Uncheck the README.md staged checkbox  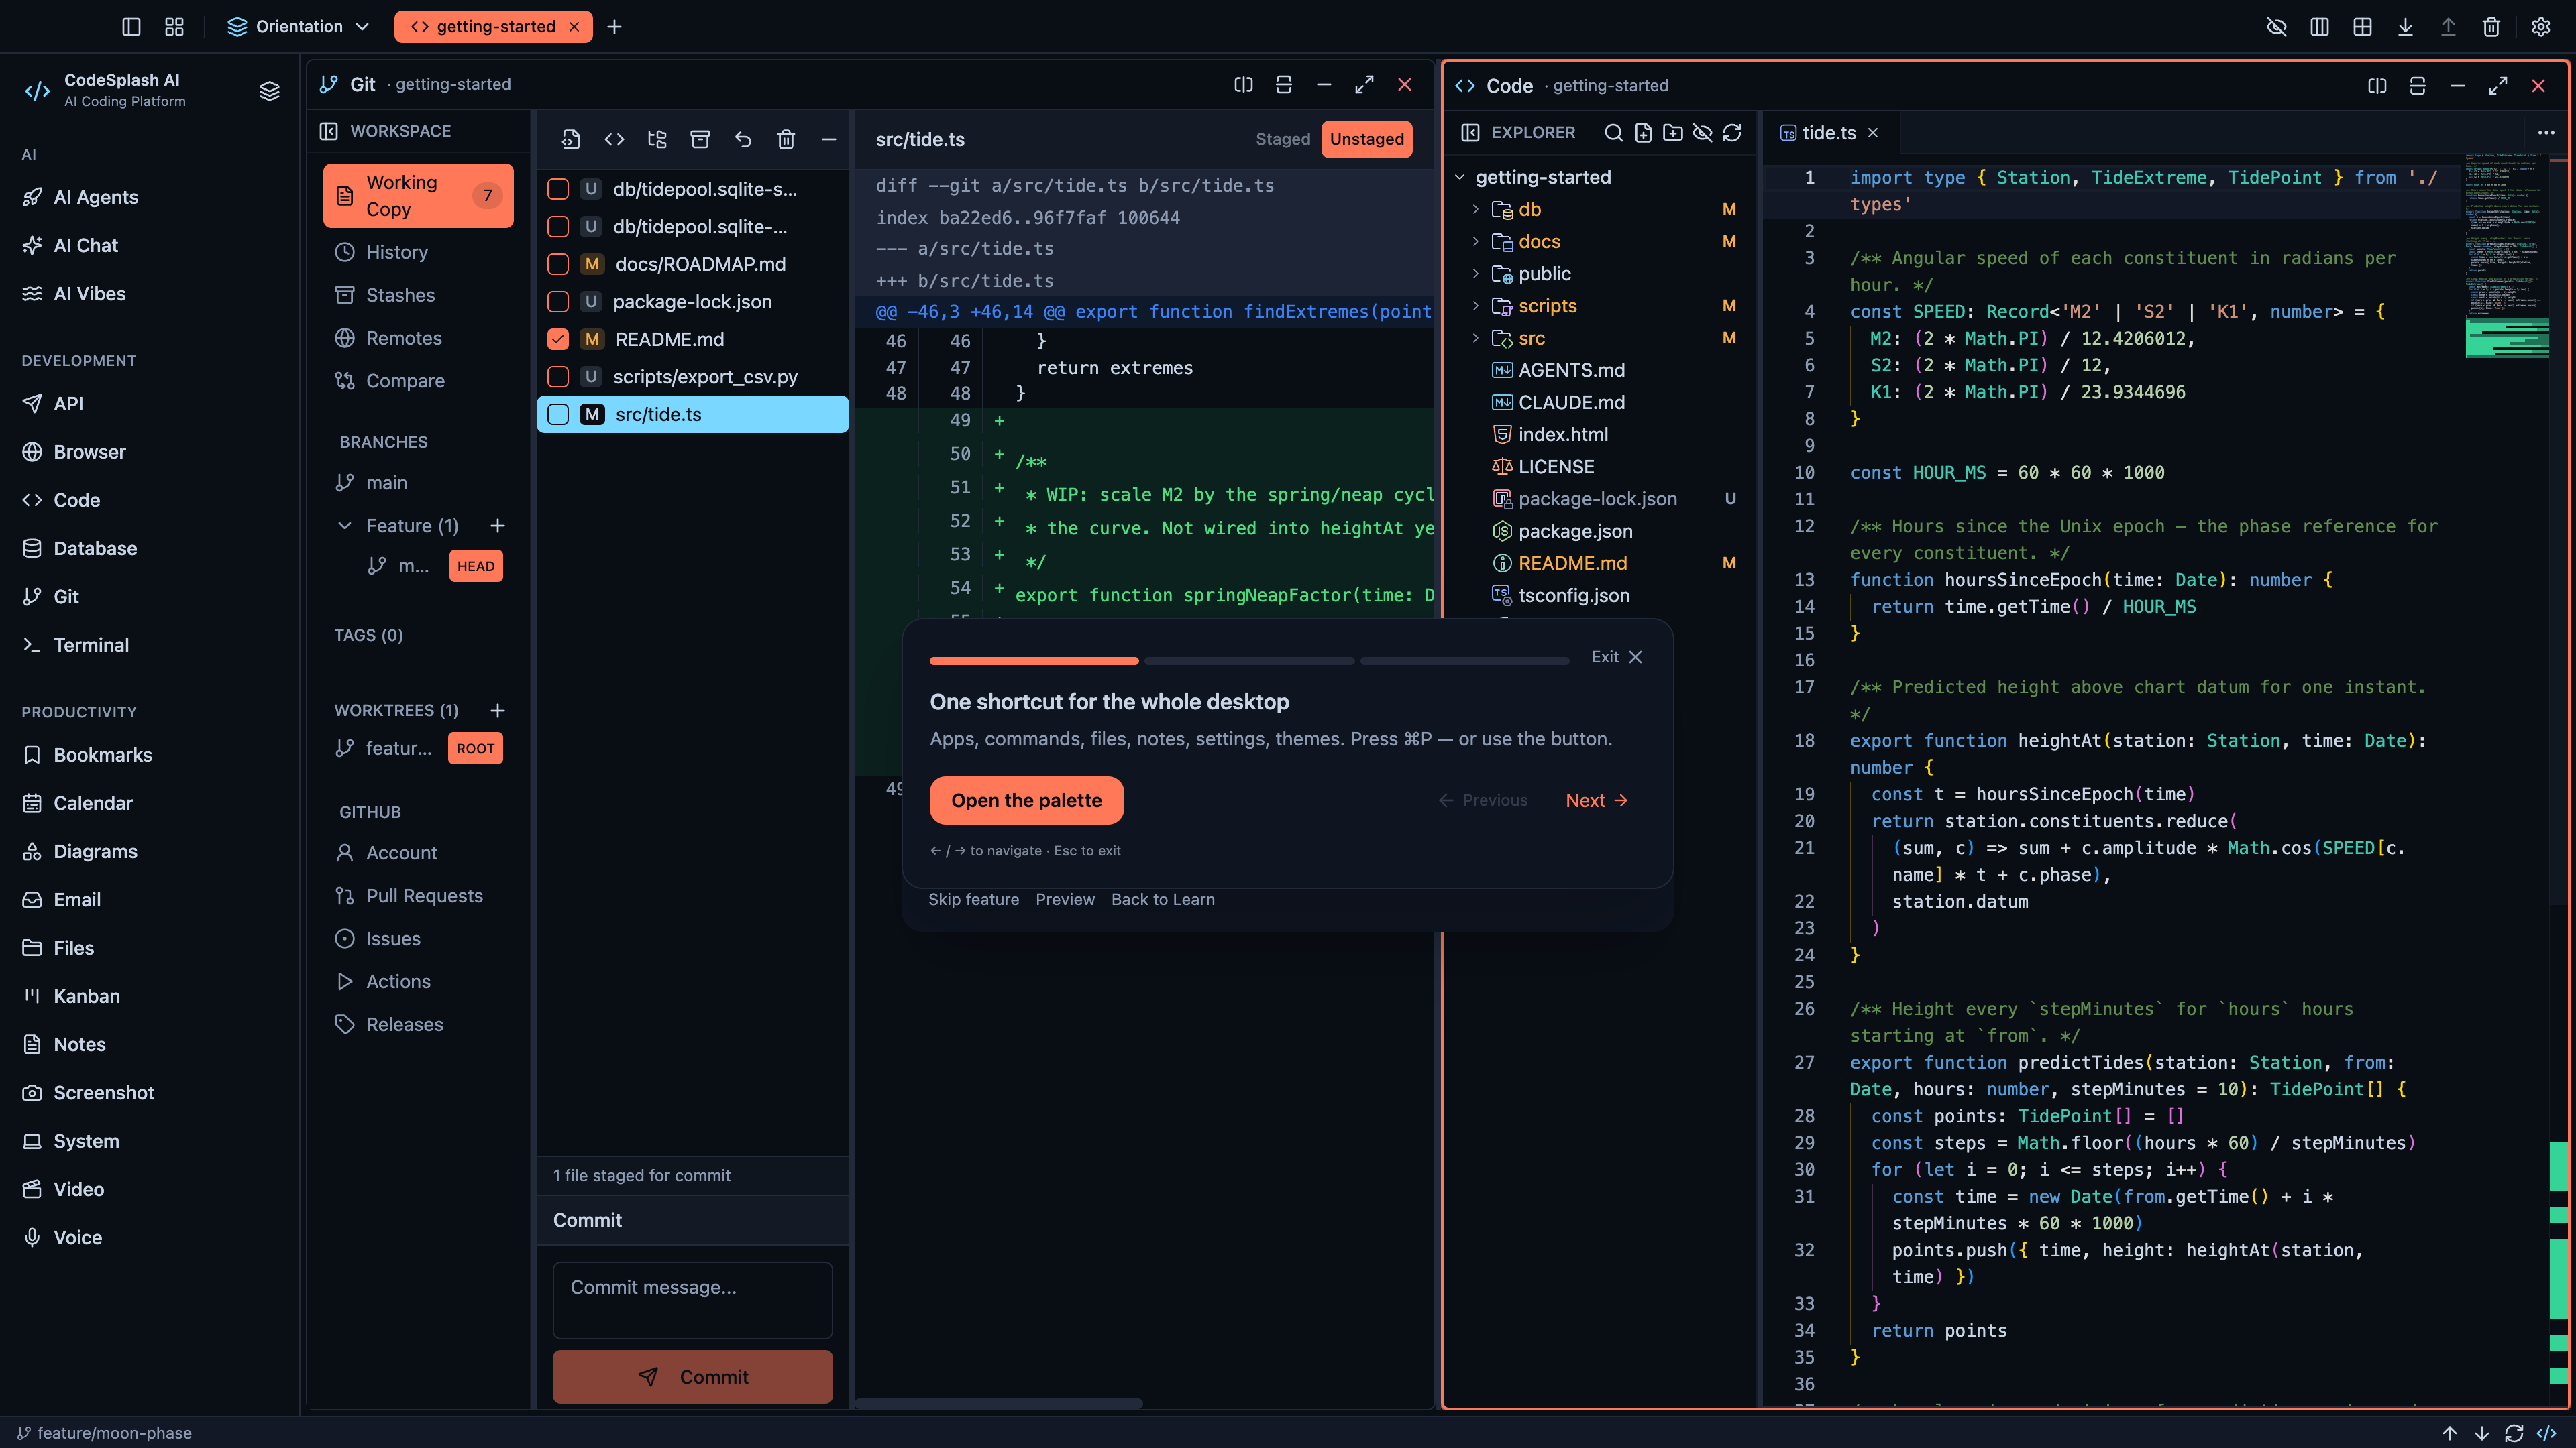pyautogui.click(x=558, y=340)
